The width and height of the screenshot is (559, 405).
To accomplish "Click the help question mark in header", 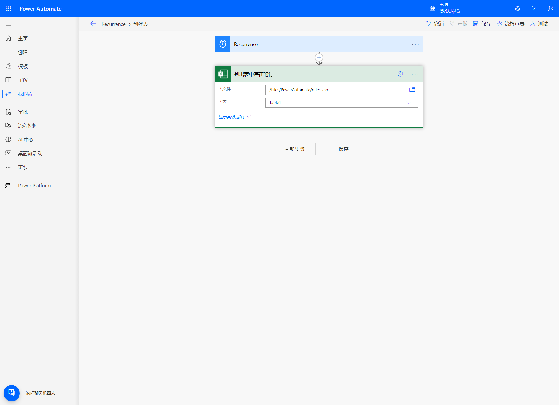I will (x=534, y=8).
